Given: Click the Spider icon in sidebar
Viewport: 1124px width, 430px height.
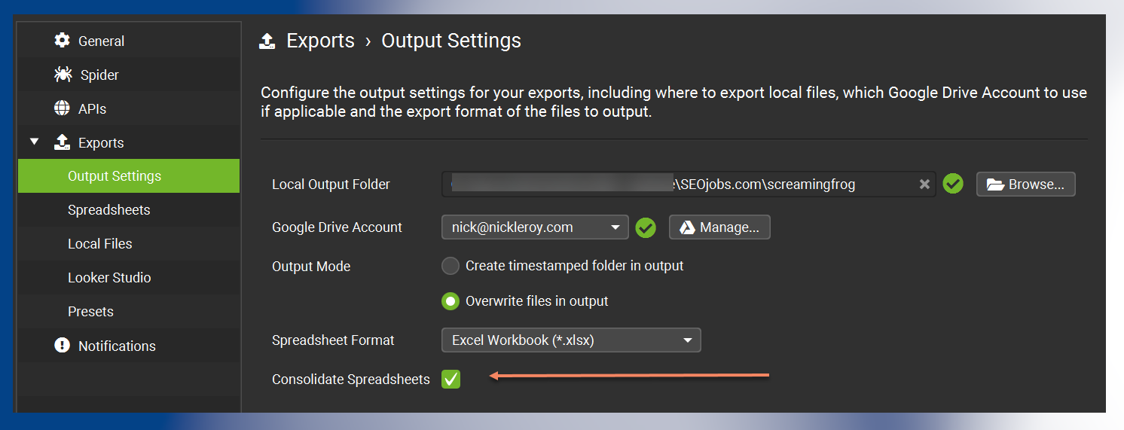Looking at the screenshot, I should (x=63, y=75).
